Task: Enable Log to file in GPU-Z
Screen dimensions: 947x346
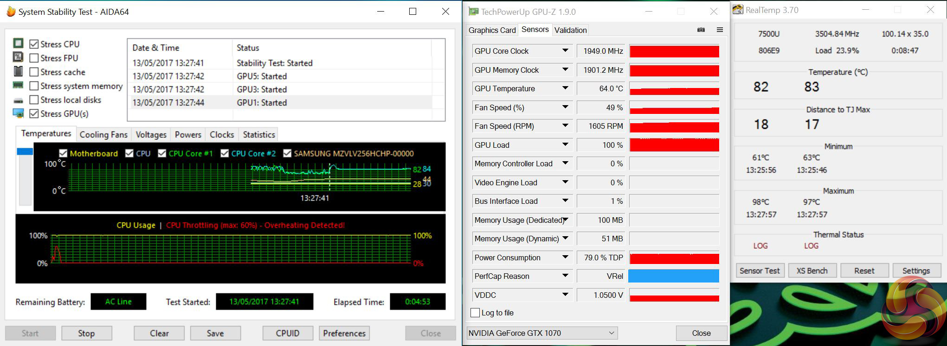Action: (x=475, y=313)
